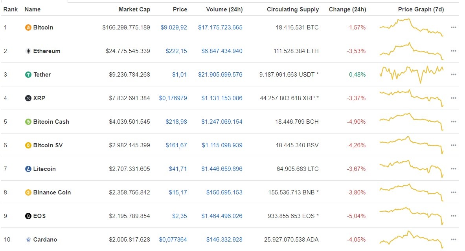Sort the table by Market Cap header

(x=134, y=9)
